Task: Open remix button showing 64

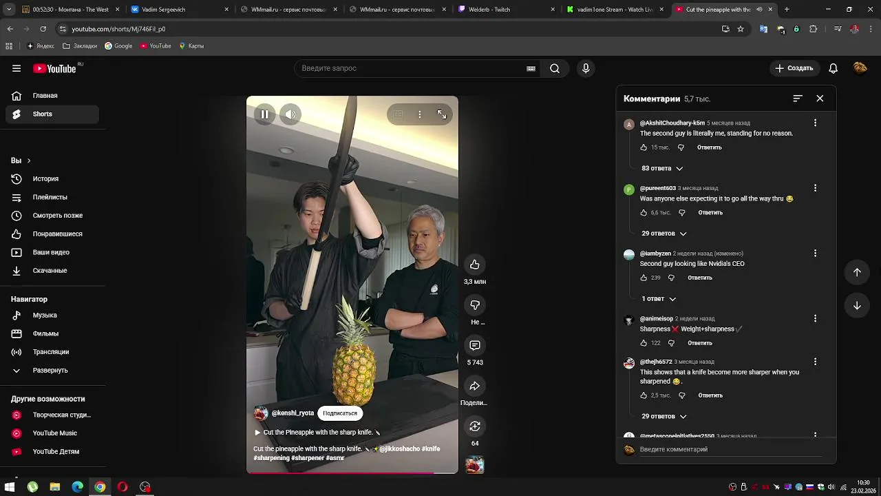Action: coord(475,426)
